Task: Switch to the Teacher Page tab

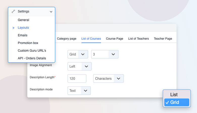Action: 163,39
